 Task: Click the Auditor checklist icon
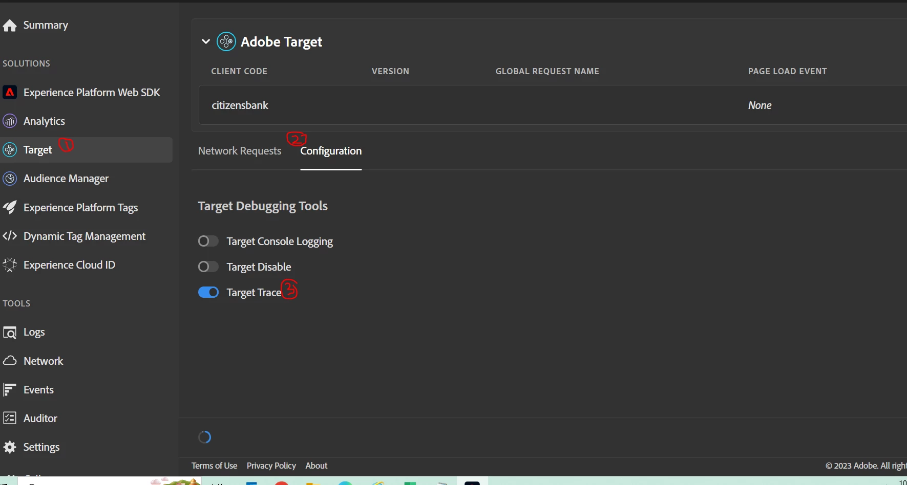(10, 418)
